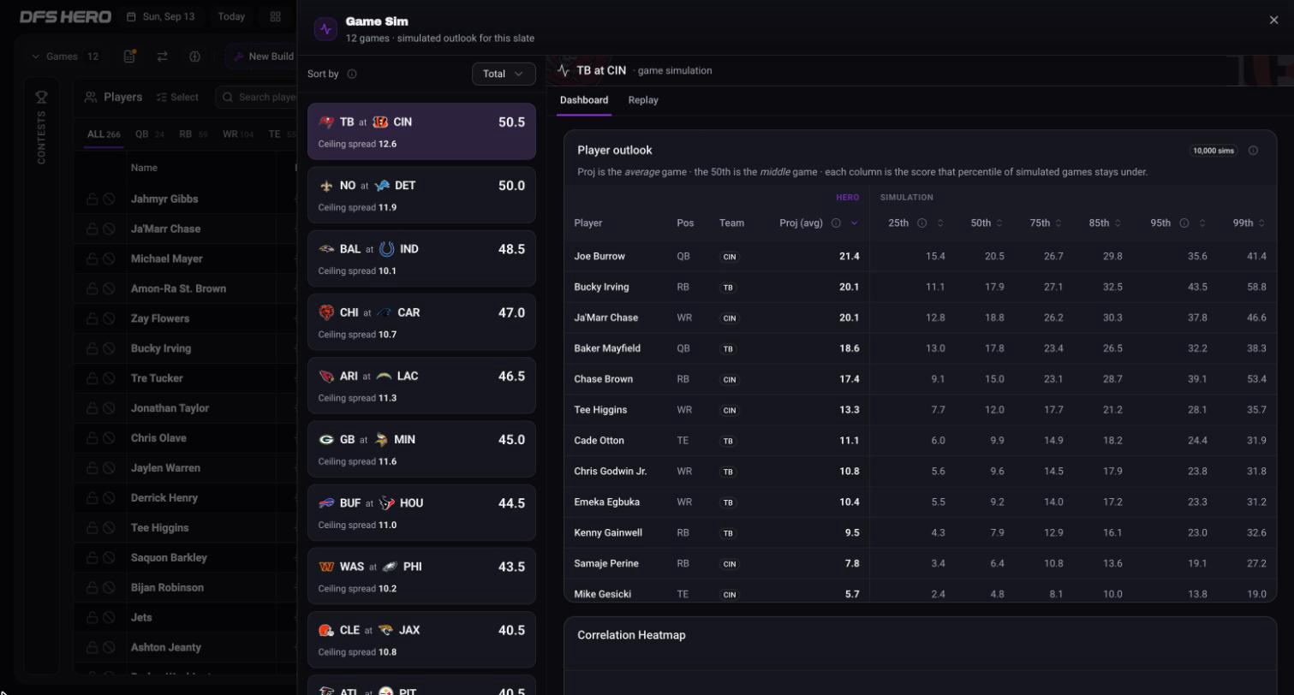Lock Bucky Irving in the Players list
Screen dimensions: 1294x695
pyautogui.click(x=92, y=348)
